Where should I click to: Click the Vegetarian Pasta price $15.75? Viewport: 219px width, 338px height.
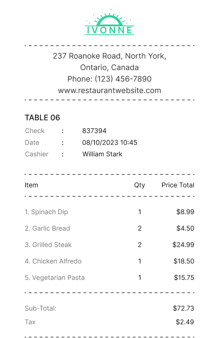pos(184,278)
